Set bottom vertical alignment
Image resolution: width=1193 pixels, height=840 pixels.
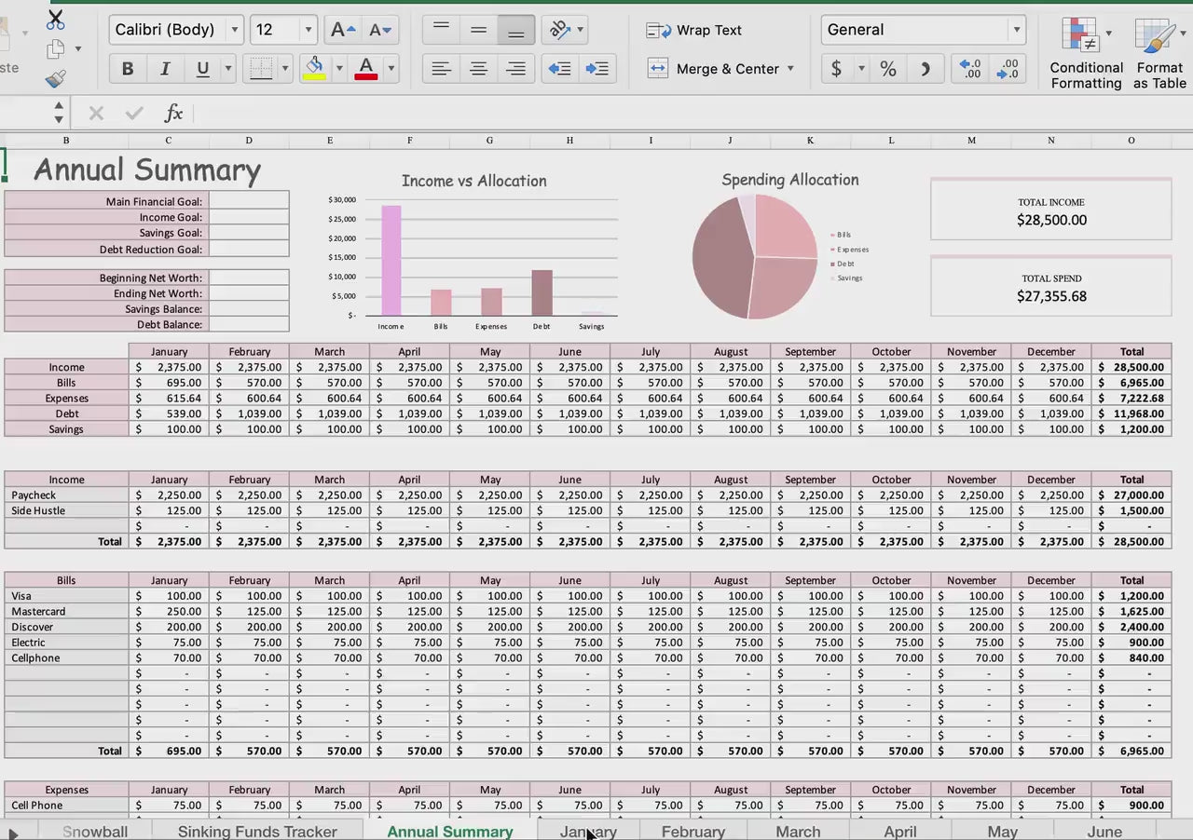point(515,30)
